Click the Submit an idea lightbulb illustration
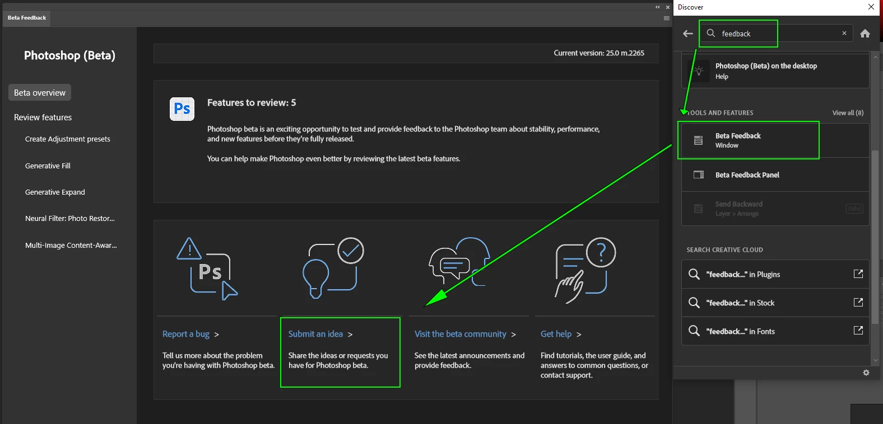 coord(333,268)
